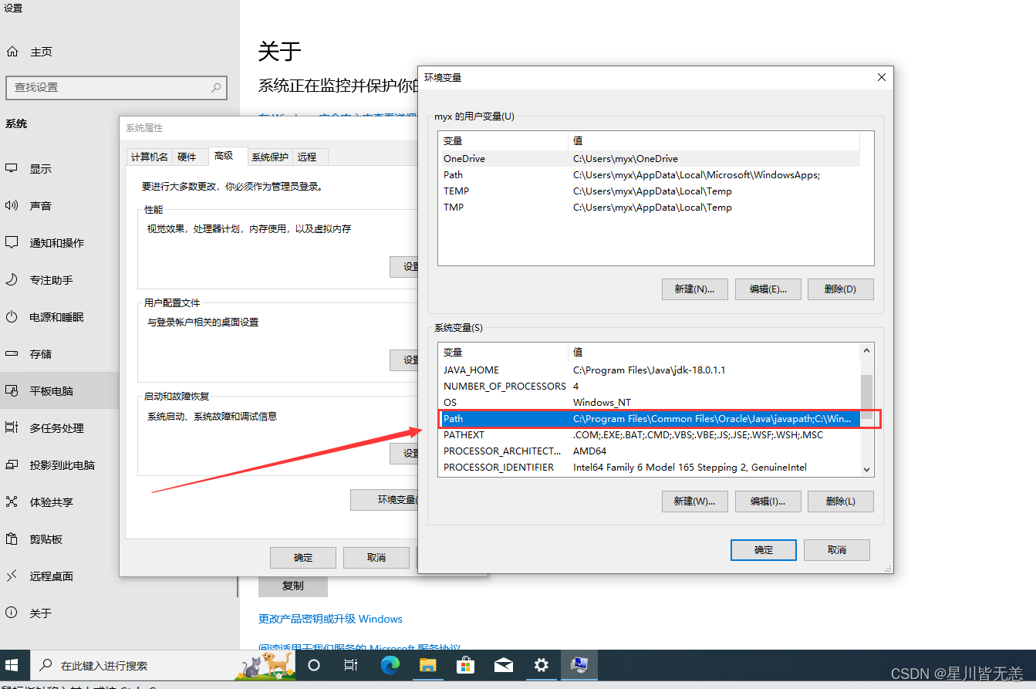
Task: Open 体验共享 shared experiences icon
Action: point(12,502)
